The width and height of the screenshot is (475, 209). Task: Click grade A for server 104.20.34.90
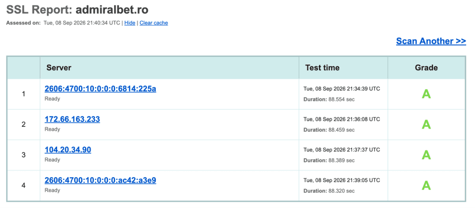(x=426, y=155)
